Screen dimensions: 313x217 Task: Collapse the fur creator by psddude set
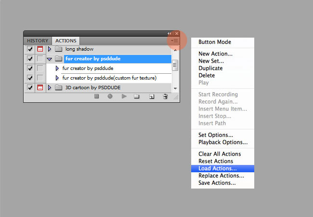pyautogui.click(x=49, y=59)
